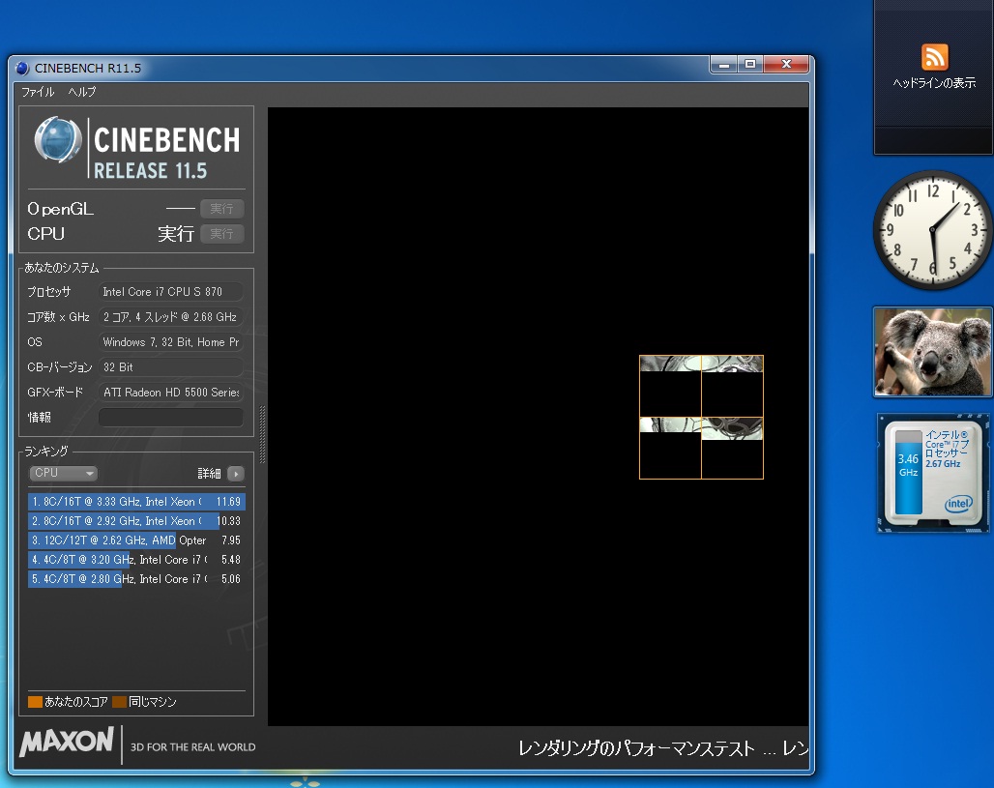Click the koala slideshow gadget photo

(933, 353)
